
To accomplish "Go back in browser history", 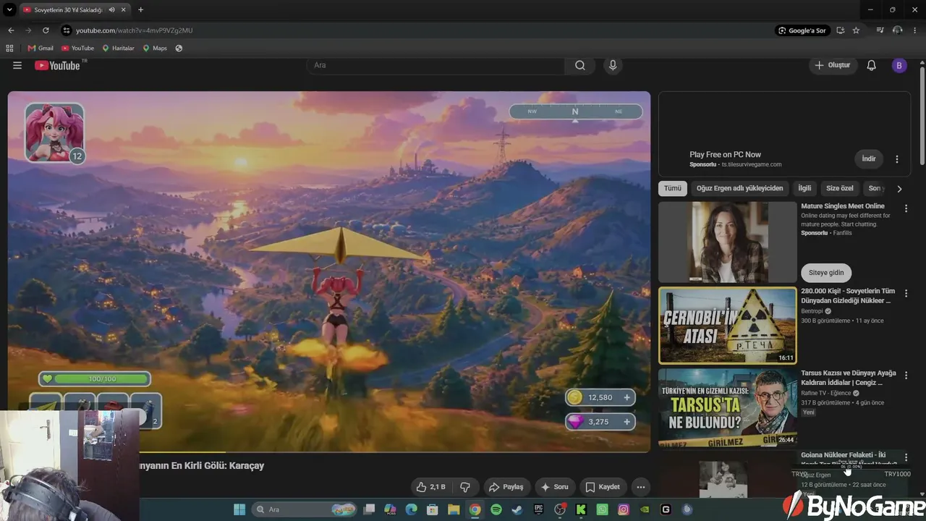I will 11,30.
